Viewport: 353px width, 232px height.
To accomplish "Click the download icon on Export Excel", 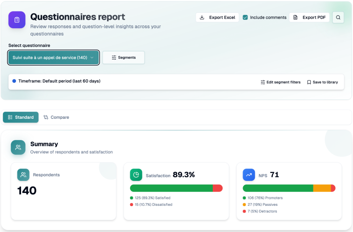I will tap(202, 17).
